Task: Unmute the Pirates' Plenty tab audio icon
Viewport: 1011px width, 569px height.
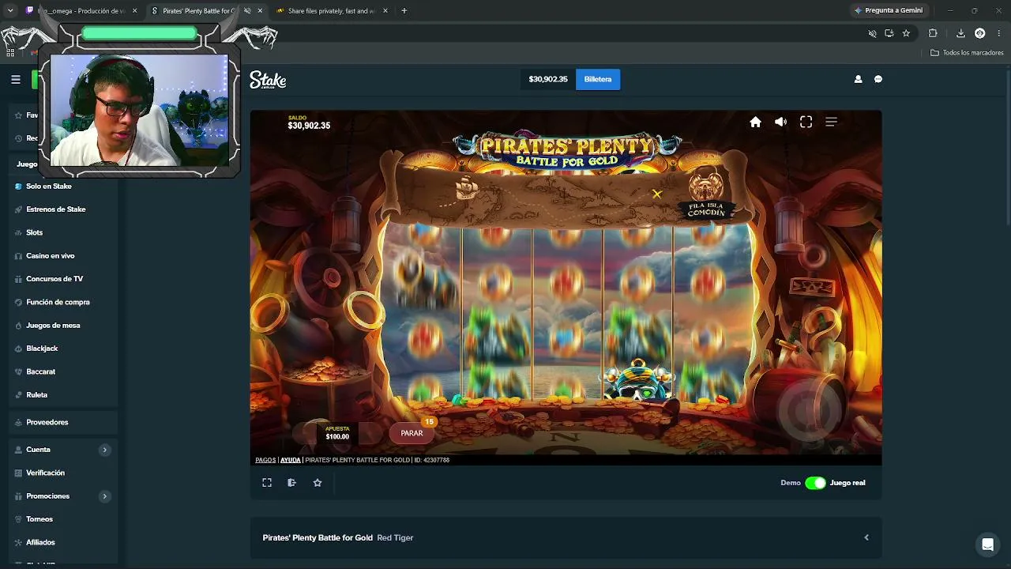Action: (x=247, y=11)
